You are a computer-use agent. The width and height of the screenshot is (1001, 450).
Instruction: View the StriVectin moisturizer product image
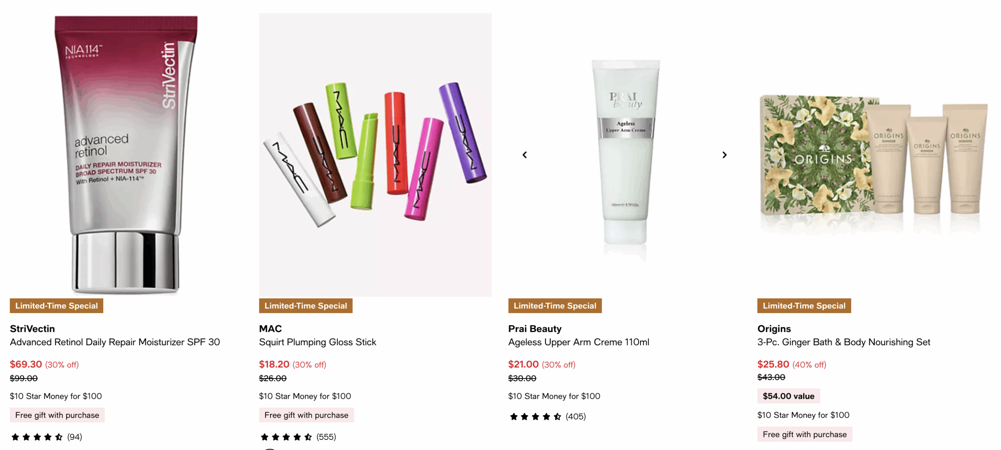click(126, 155)
